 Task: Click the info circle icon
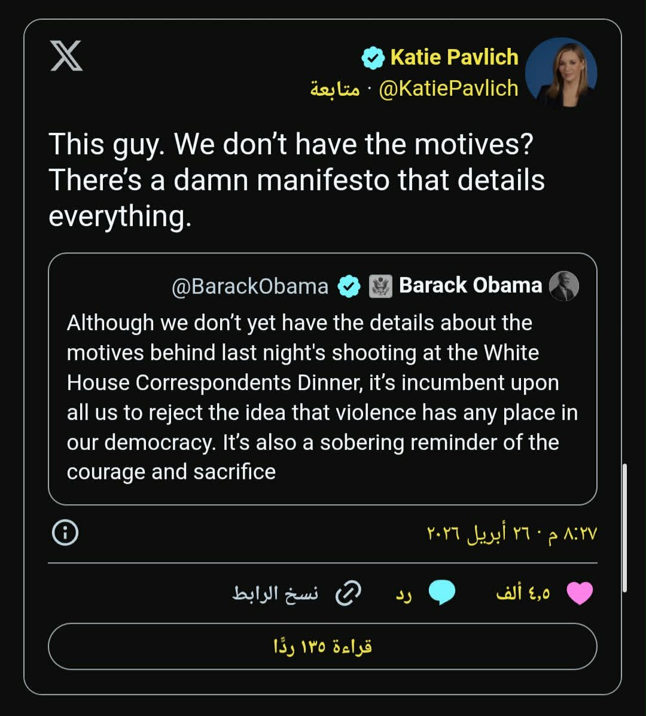[65, 533]
